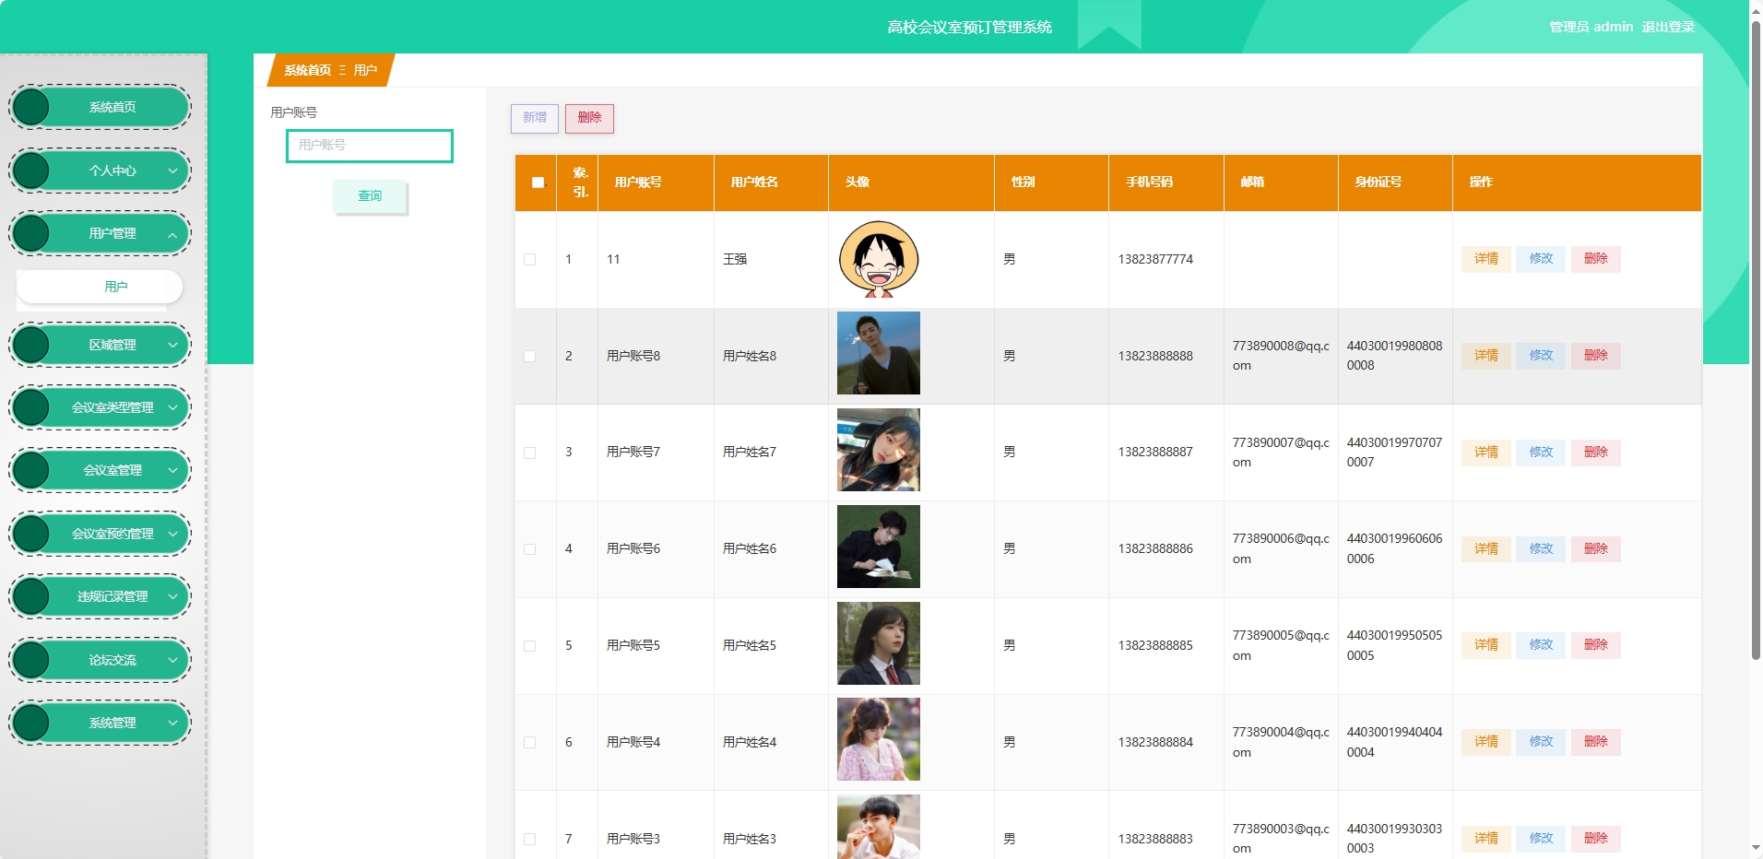Select the 用户 submenu item
1763x859 pixels.
(x=100, y=287)
